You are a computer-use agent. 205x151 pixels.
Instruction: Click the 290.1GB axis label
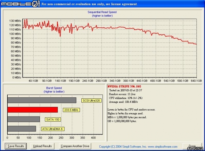tap(101, 81)
